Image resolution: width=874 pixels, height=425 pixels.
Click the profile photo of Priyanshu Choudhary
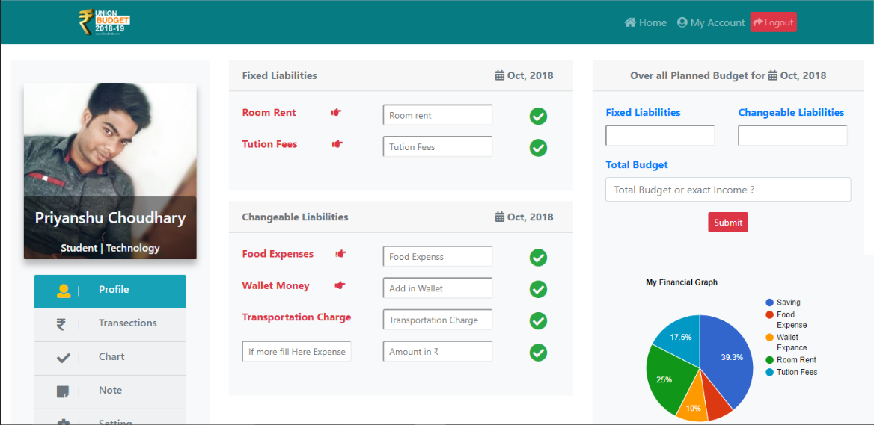click(x=110, y=142)
